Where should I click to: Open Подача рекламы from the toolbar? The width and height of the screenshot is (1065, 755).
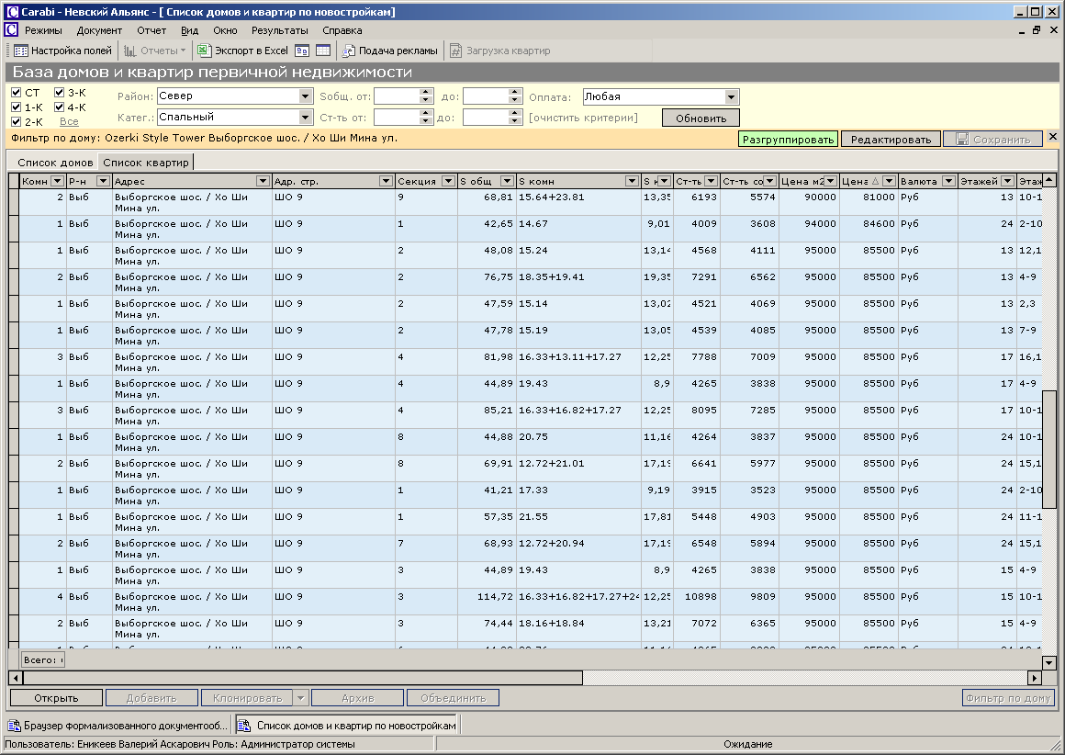click(x=389, y=51)
